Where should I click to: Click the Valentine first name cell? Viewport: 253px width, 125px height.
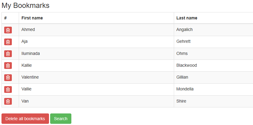click(96, 77)
